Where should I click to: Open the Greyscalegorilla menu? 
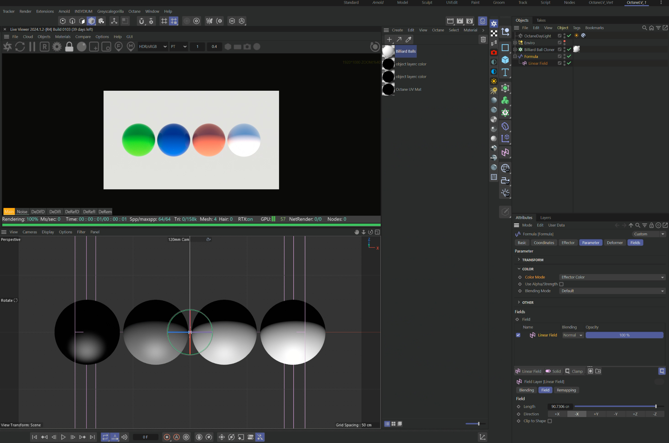(x=110, y=11)
